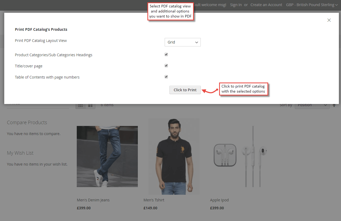Toggle Table of Contents with page numbers
Viewport: 341px width, 221px height.
click(166, 76)
